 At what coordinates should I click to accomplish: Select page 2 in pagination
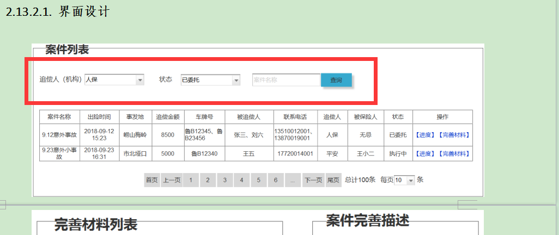click(208, 180)
